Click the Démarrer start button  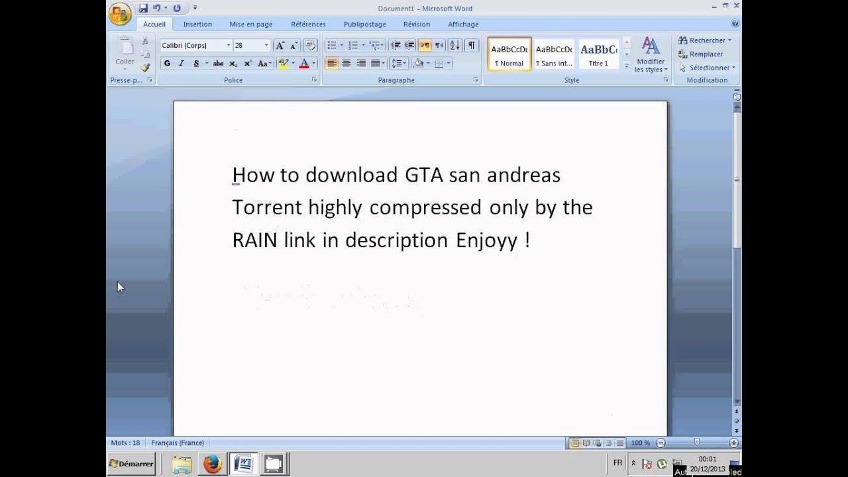pos(131,464)
